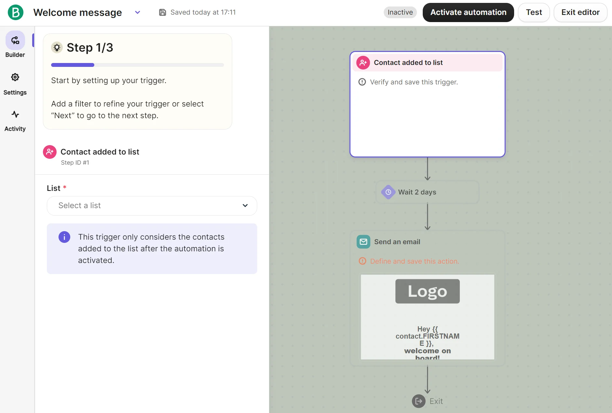Select the Wait 2 days step
Image resolution: width=612 pixels, height=413 pixels.
point(427,192)
